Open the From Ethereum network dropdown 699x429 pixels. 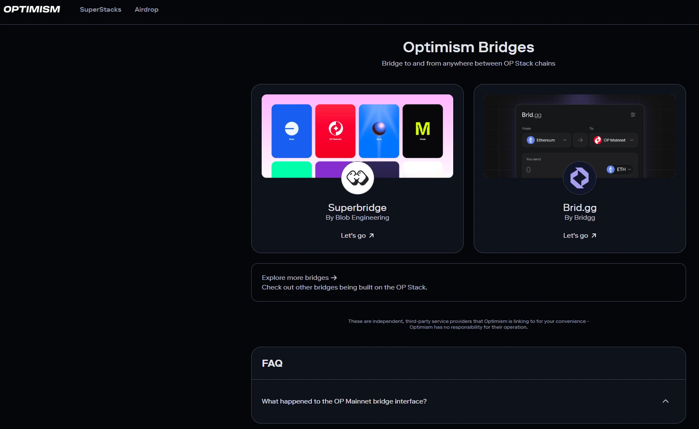point(565,140)
